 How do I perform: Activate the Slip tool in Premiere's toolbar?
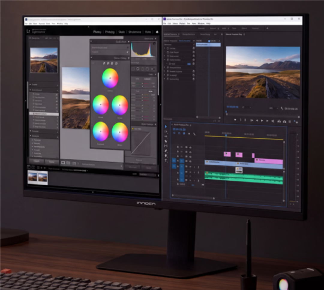(x=166, y=146)
